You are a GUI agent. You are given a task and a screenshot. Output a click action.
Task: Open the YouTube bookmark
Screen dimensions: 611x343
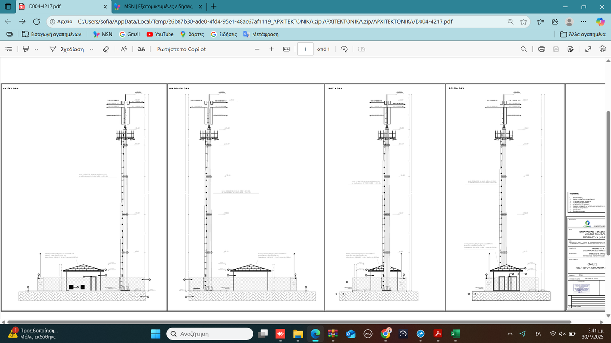(160, 34)
